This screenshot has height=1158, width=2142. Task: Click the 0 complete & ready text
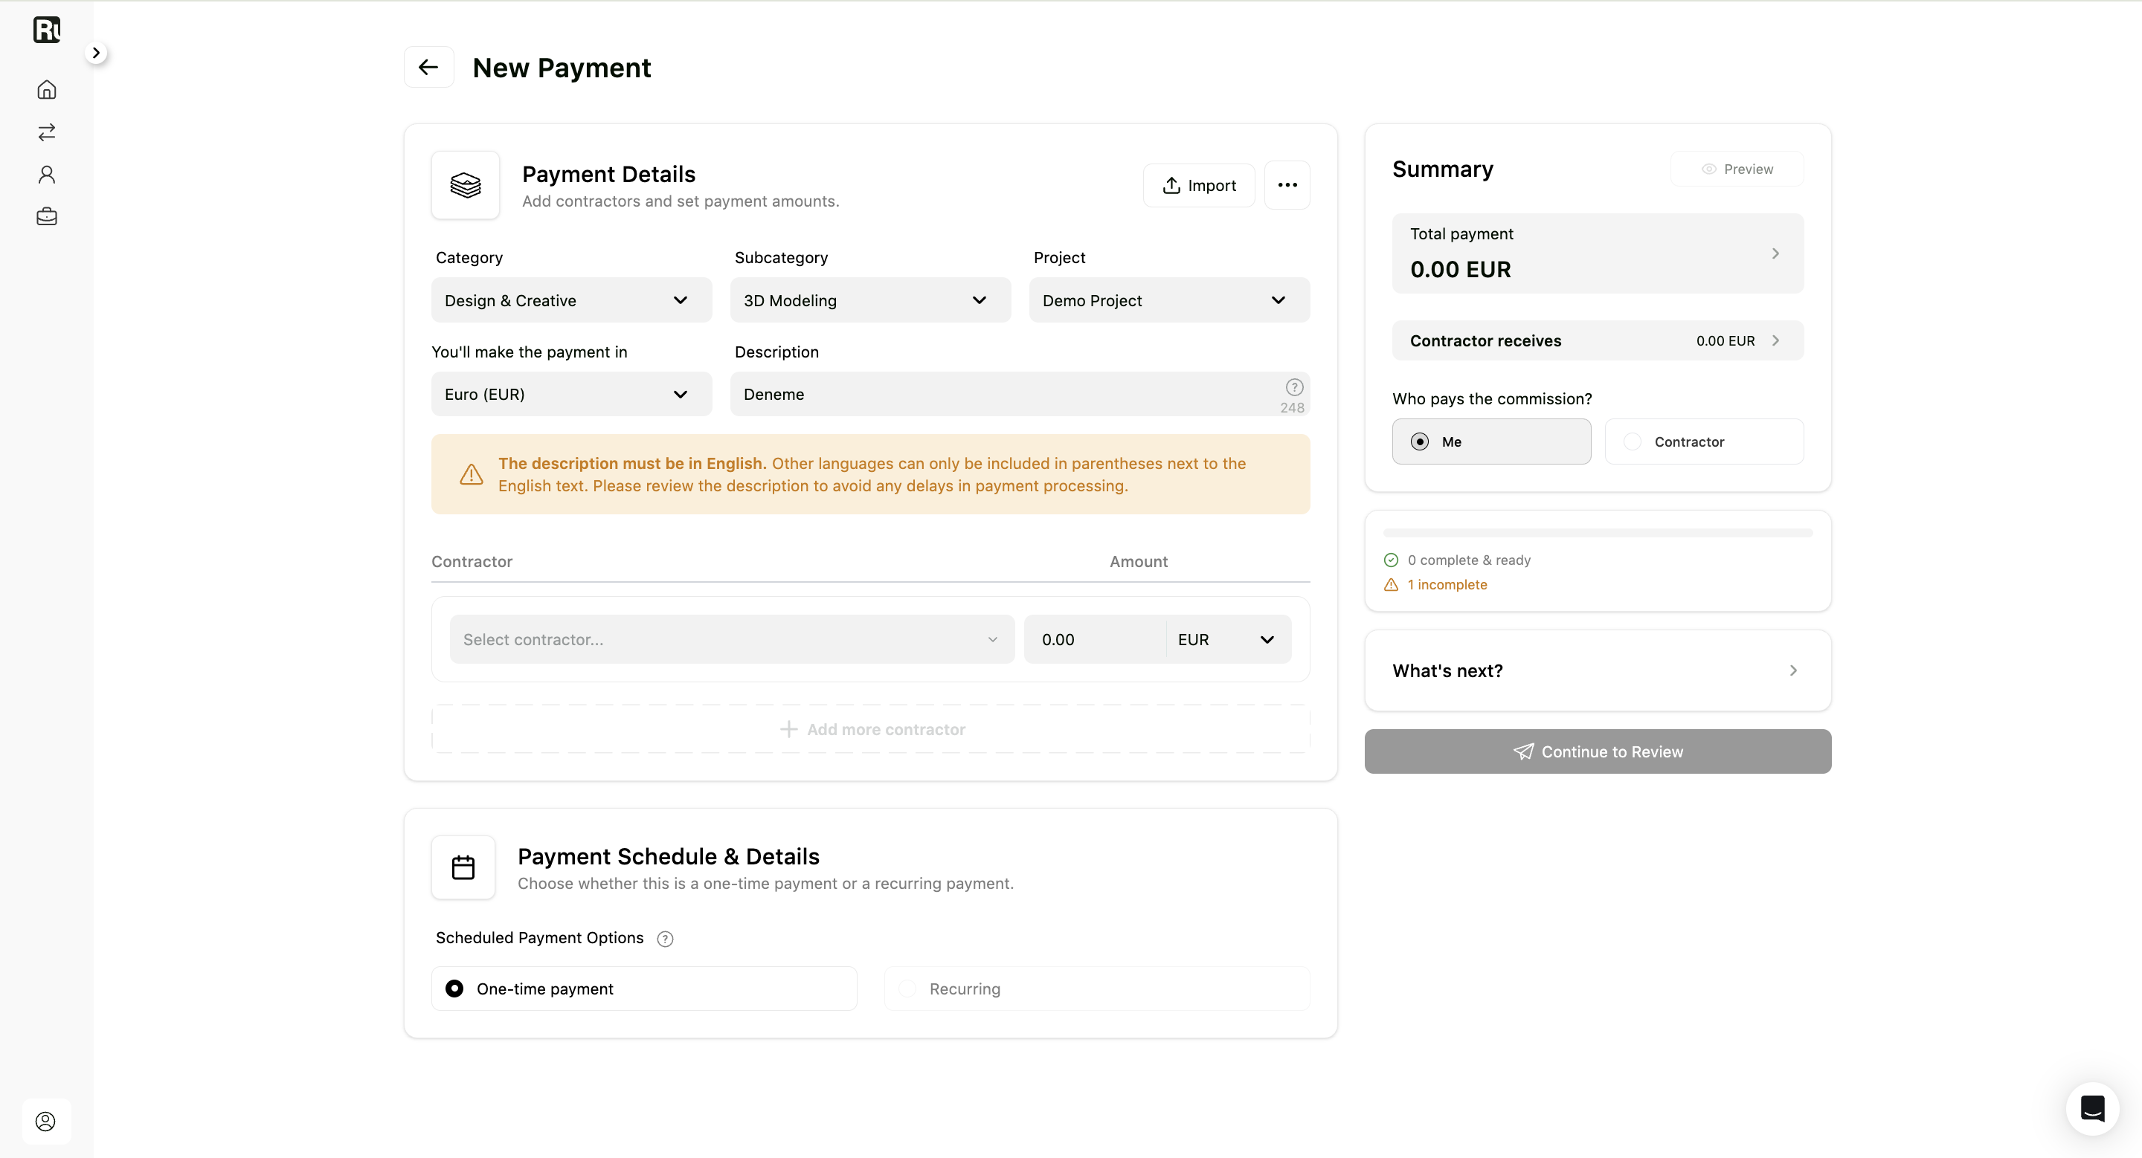click(1468, 560)
